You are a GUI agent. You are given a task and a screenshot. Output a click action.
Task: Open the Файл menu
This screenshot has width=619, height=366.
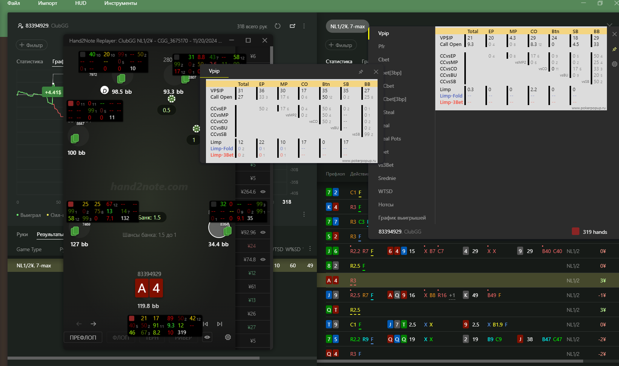tap(14, 3)
